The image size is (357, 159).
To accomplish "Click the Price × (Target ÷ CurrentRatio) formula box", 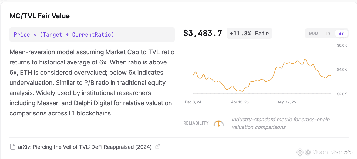I will (x=92, y=35).
